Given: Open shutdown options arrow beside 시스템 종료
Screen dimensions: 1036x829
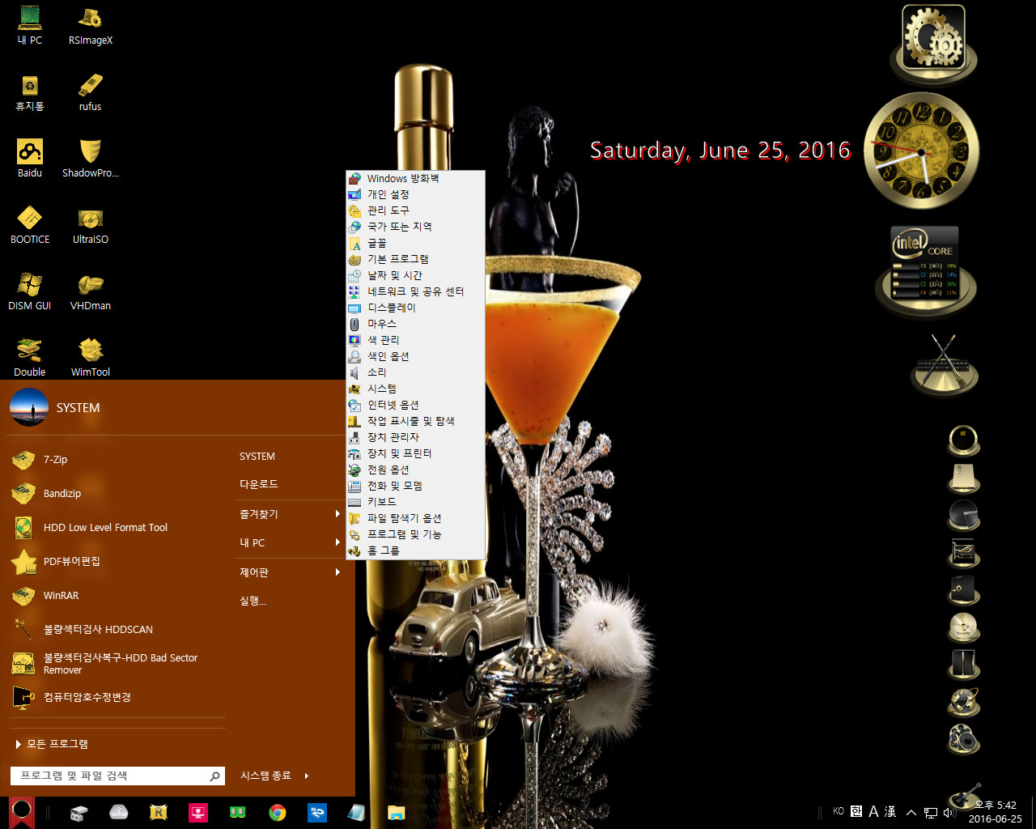Looking at the screenshot, I should point(307,776).
